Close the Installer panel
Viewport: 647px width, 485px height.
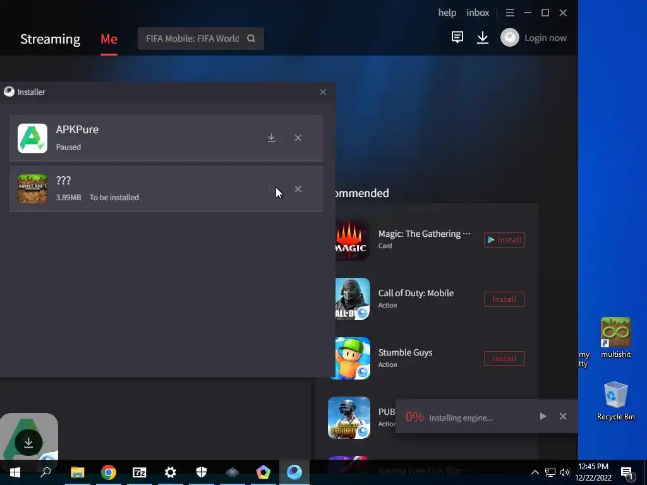click(x=323, y=92)
